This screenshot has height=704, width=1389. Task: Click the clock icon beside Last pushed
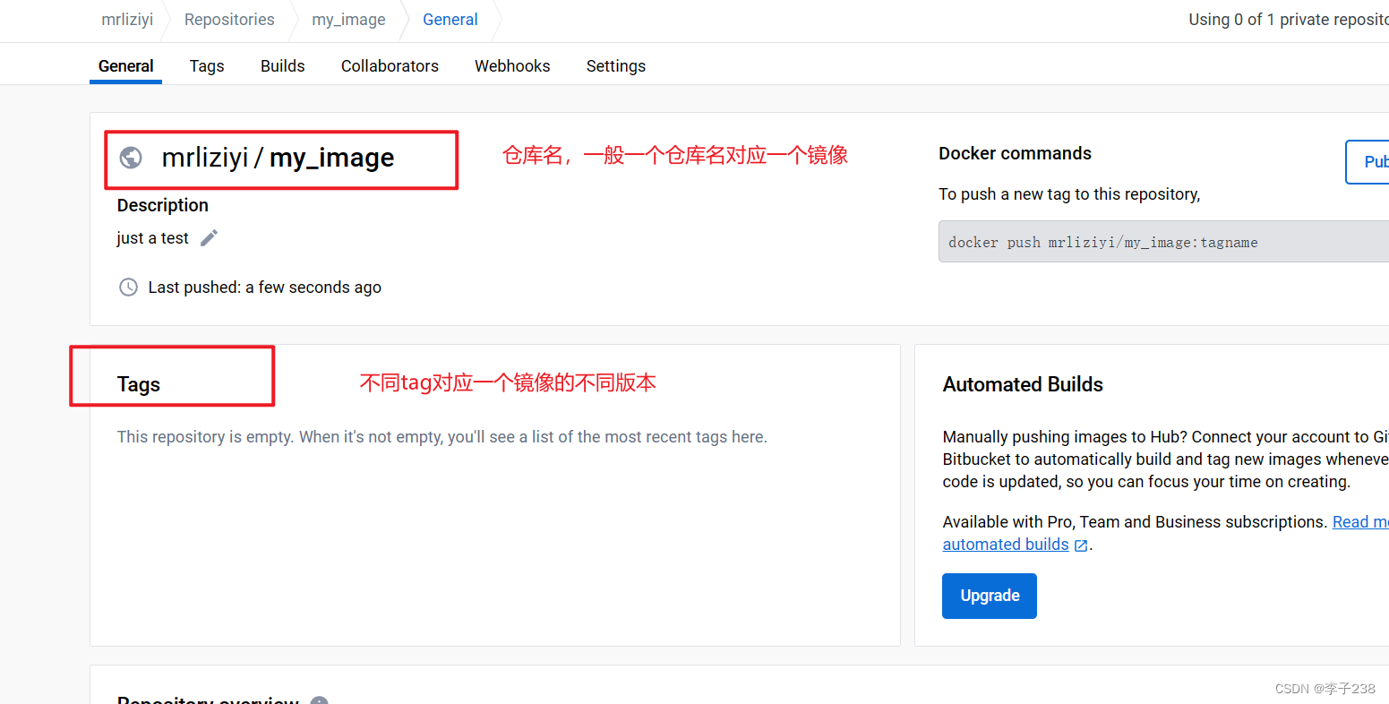(x=128, y=288)
